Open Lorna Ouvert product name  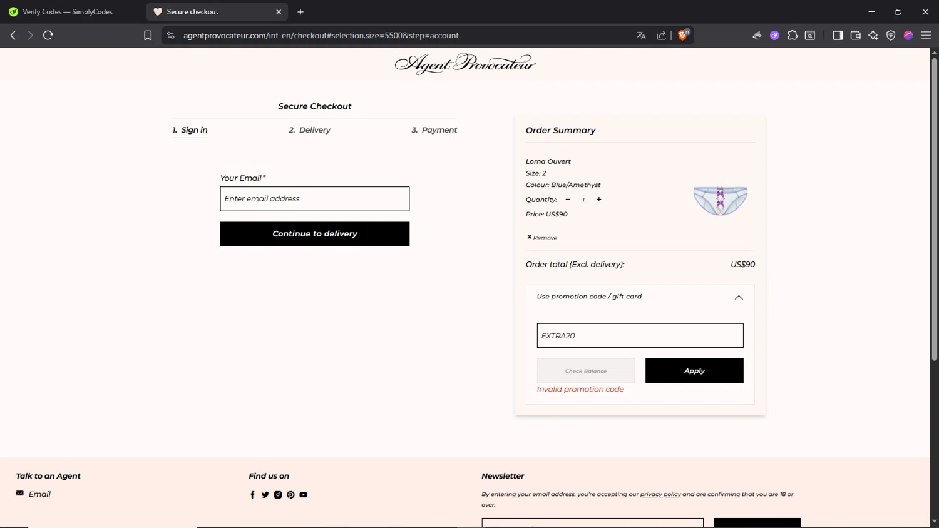tap(548, 161)
